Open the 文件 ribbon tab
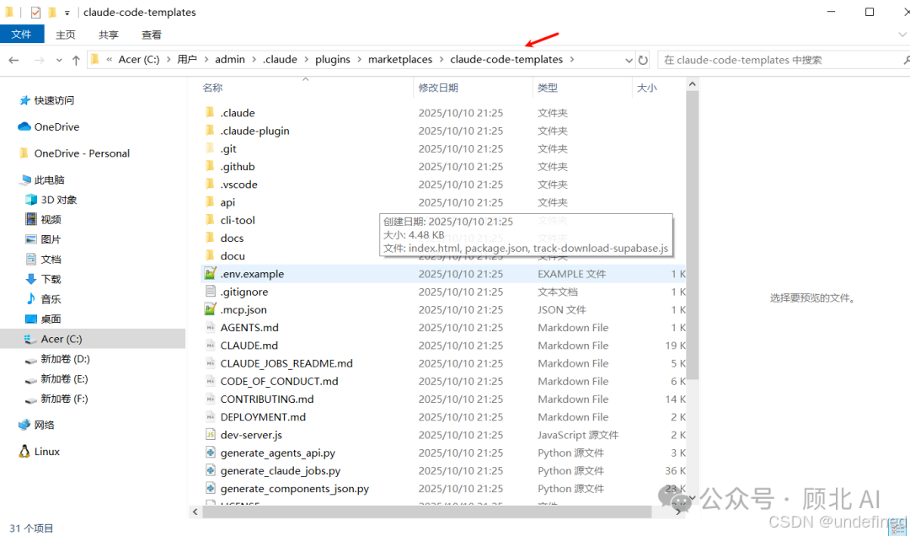Image resolution: width=910 pixels, height=536 pixels. pos(21,35)
